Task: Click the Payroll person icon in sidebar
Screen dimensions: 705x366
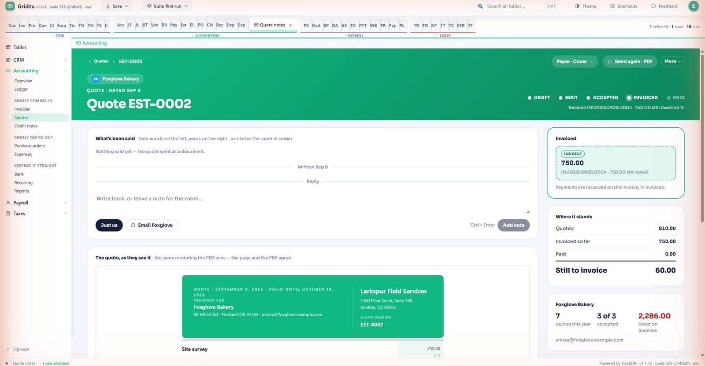Action: click(8, 203)
